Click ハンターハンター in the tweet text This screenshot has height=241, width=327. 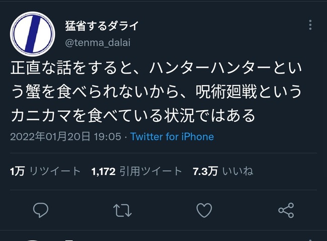click(x=210, y=68)
